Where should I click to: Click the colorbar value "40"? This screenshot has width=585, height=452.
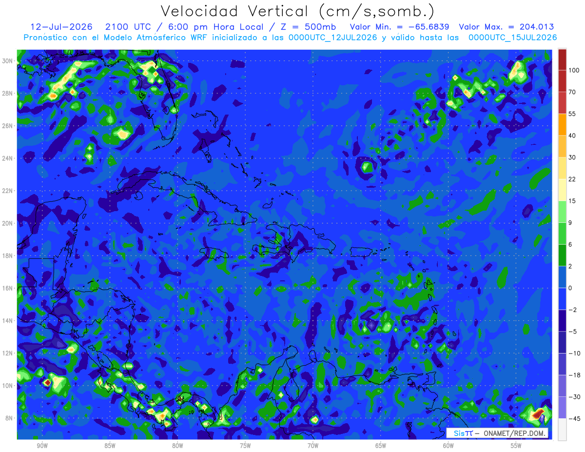572,136
